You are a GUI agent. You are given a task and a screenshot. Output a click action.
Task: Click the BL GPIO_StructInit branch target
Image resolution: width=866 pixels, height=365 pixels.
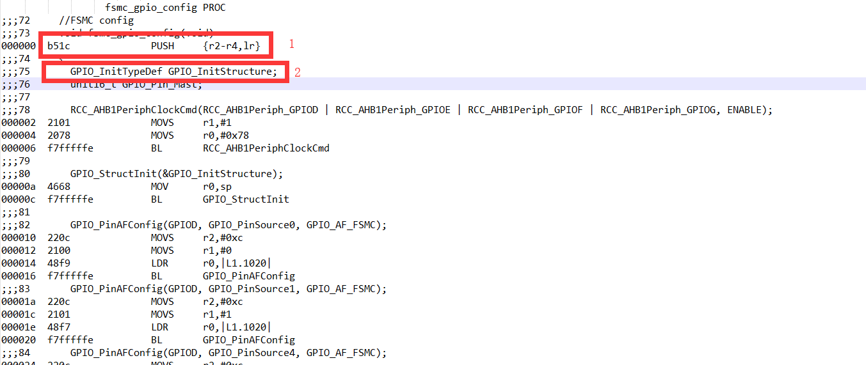(246, 199)
